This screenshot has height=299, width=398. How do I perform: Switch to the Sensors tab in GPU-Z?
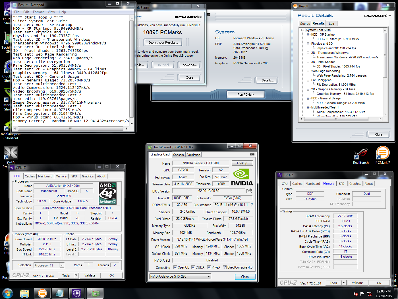pos(179,155)
